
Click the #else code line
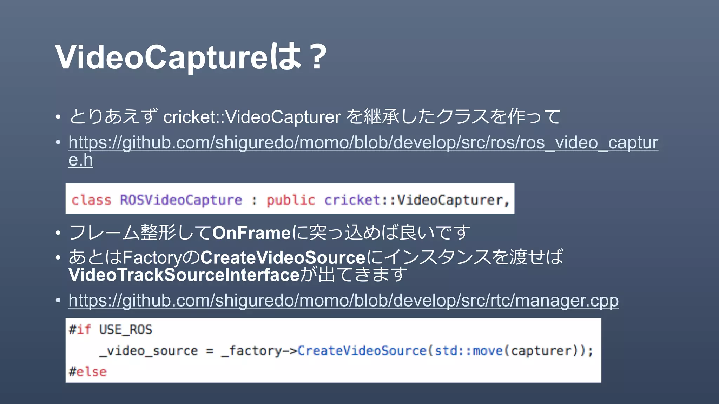(x=87, y=372)
